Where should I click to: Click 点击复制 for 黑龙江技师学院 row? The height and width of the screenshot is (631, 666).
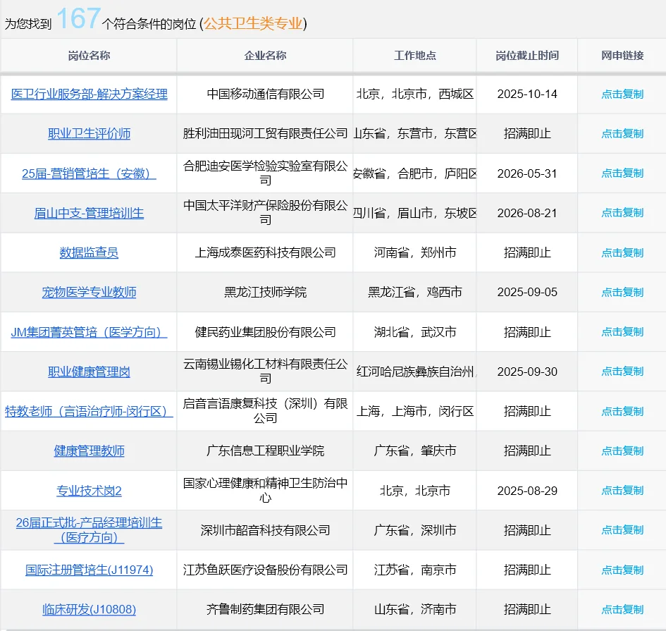(623, 292)
